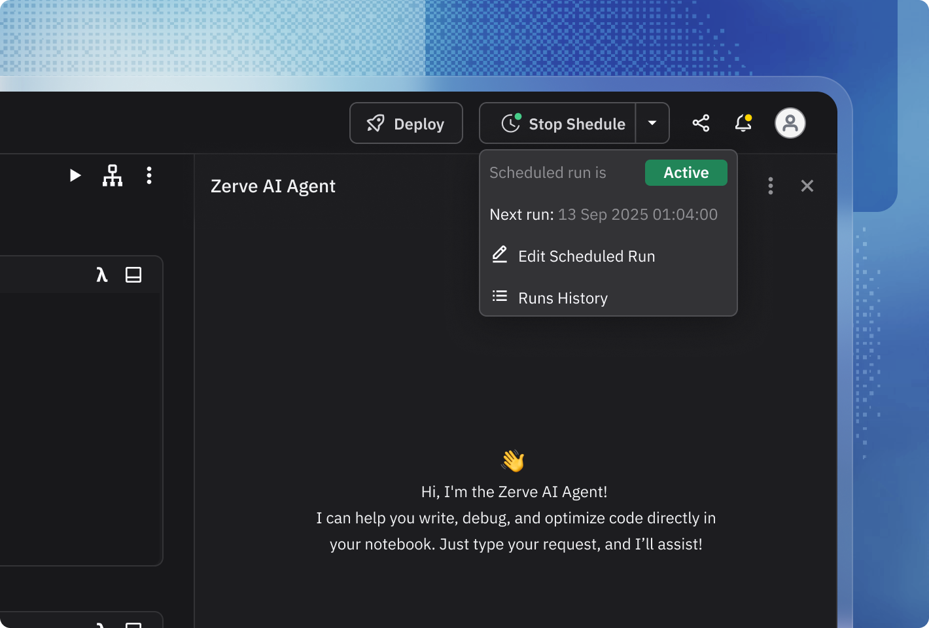Toggle the block's bottom panel icon
The image size is (929, 628).
coord(133,275)
